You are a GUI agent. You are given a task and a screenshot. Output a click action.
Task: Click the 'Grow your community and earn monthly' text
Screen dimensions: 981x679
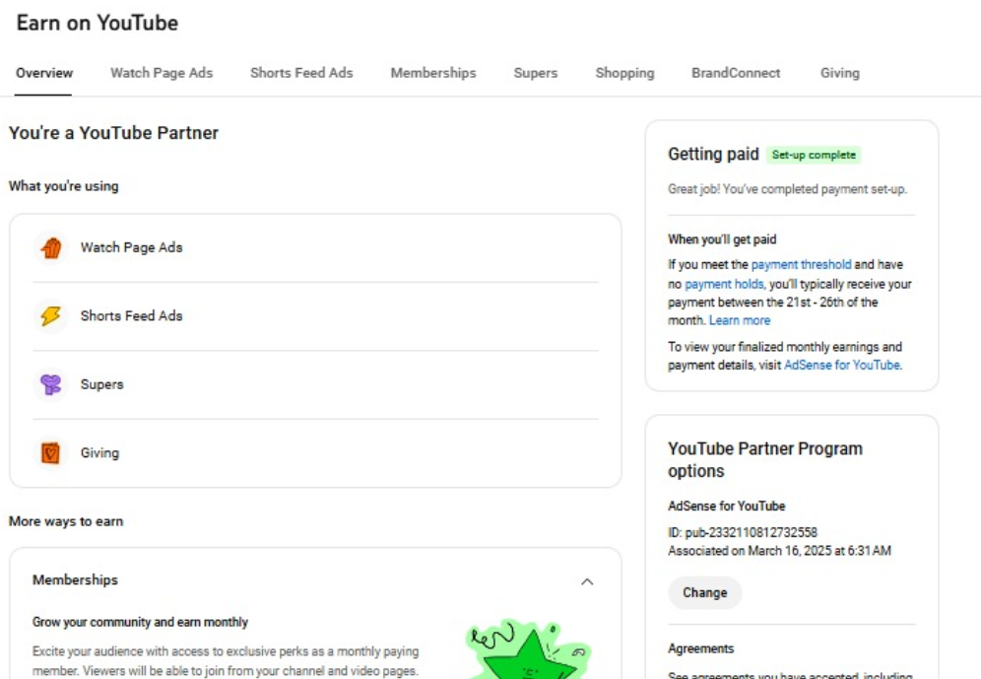click(x=140, y=622)
